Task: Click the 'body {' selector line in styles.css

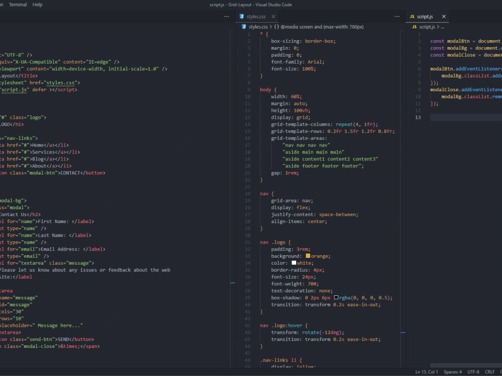Action: 268,90
